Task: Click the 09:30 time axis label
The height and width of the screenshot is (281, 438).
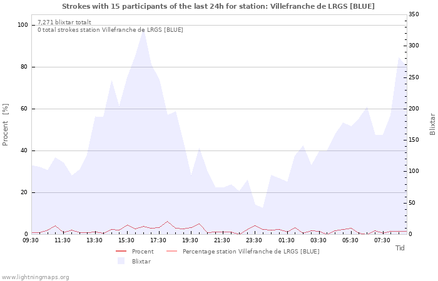Action: tap(31, 240)
